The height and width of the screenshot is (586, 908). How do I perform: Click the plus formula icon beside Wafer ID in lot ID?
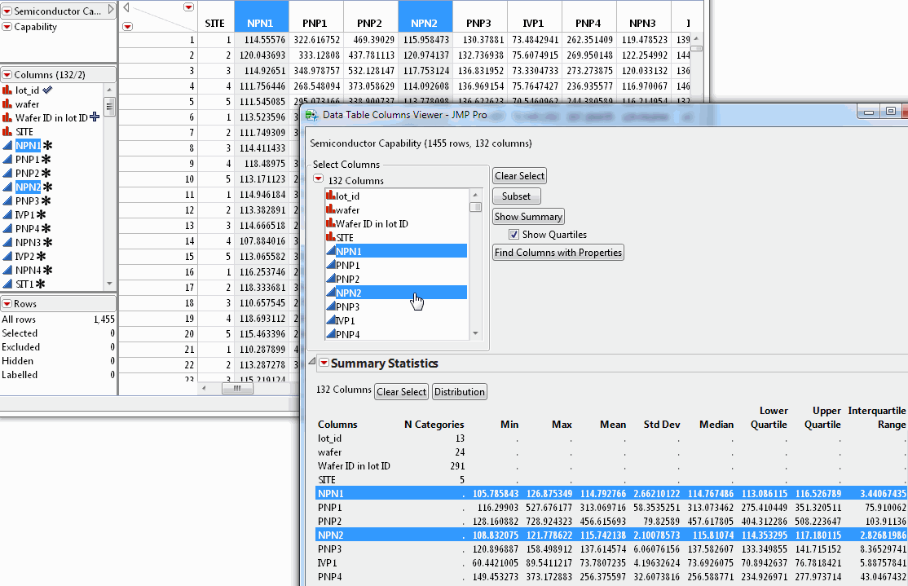[95, 117]
